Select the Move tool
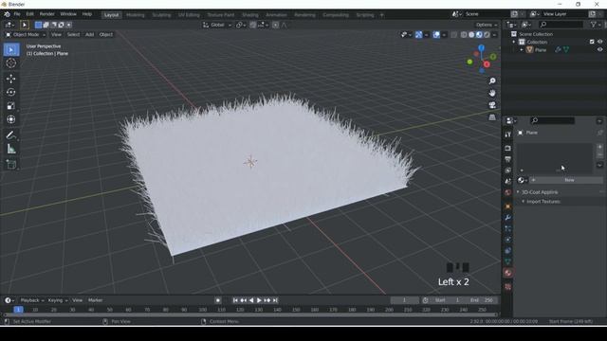This screenshot has width=607, height=341. [x=11, y=79]
